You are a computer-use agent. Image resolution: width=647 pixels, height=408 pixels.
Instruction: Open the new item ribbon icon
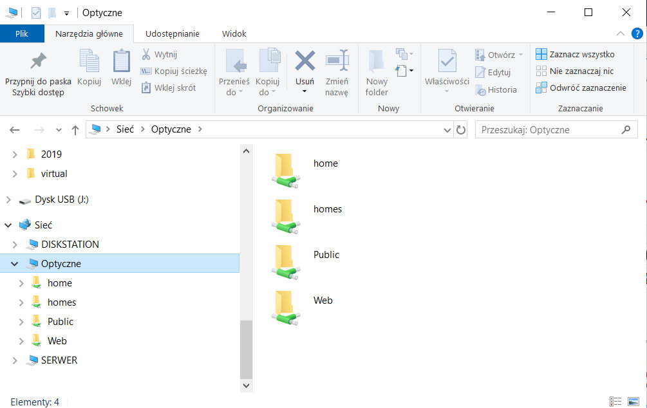pos(404,53)
